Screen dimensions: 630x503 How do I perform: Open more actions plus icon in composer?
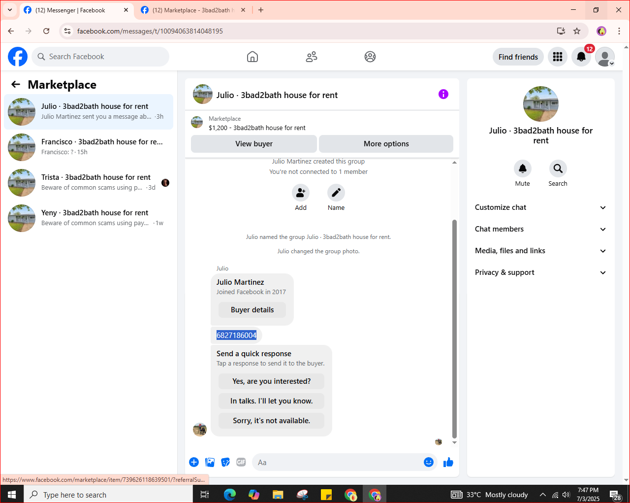(194, 462)
